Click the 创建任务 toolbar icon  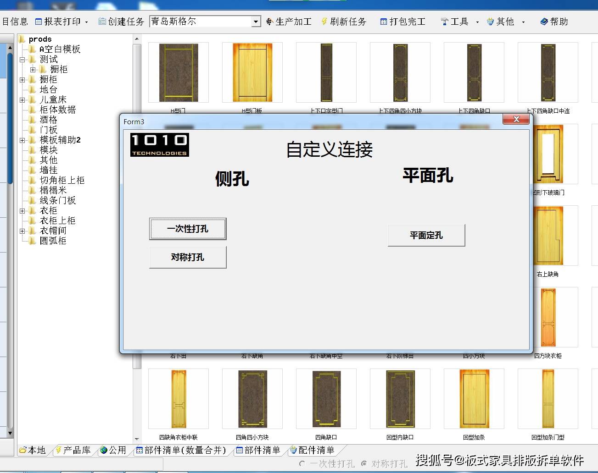102,22
